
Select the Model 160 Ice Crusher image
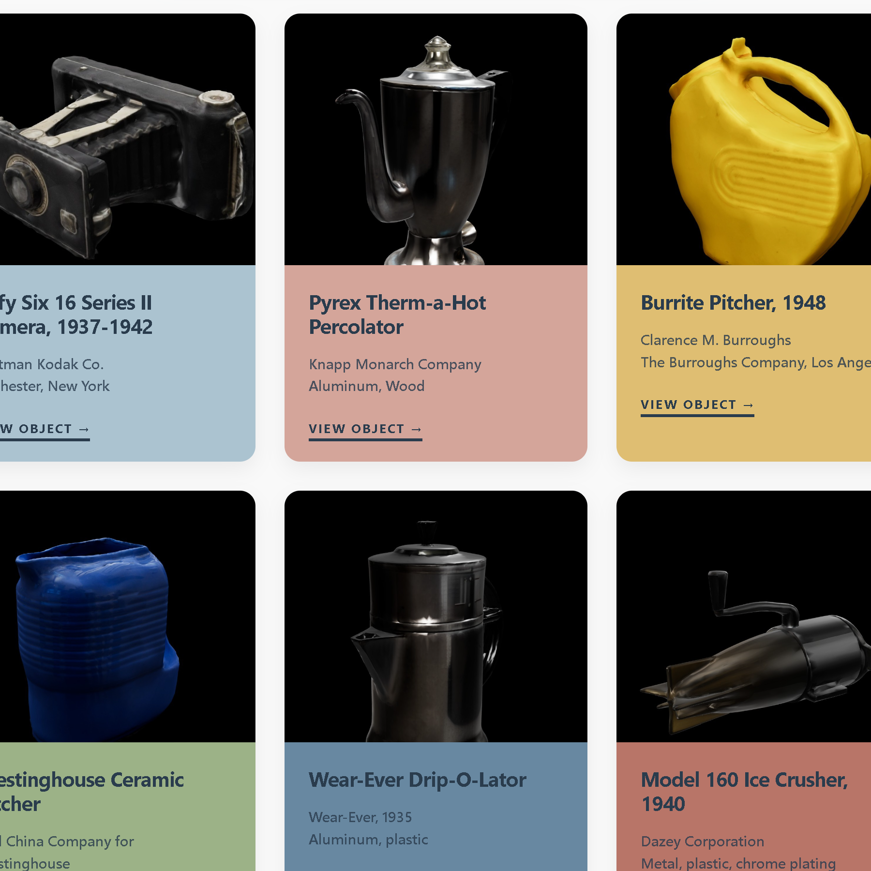click(x=744, y=616)
